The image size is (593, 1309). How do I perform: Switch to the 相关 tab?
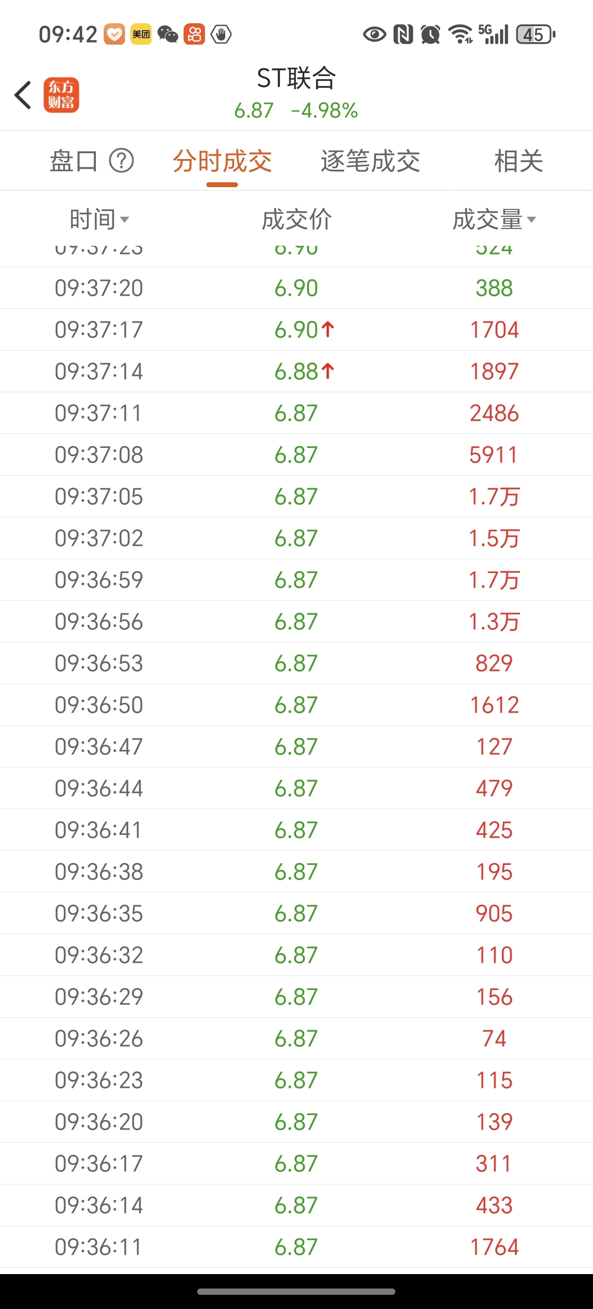(518, 161)
